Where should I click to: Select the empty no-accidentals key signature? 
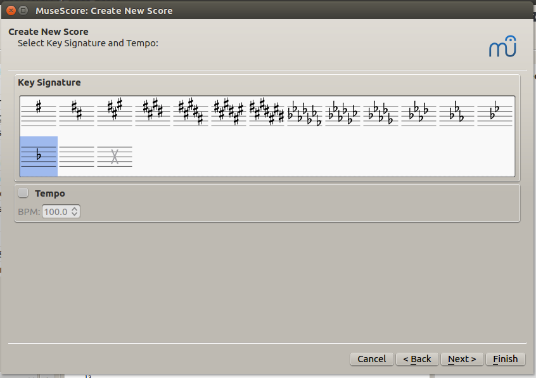pos(77,156)
